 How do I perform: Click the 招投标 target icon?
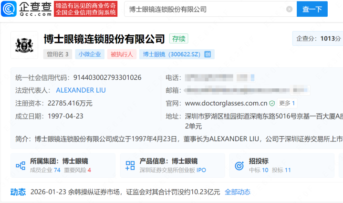239,166
